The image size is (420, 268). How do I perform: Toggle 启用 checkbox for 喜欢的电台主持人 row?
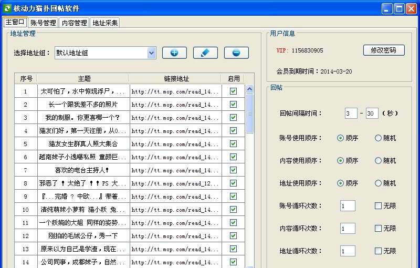pyautogui.click(x=233, y=170)
